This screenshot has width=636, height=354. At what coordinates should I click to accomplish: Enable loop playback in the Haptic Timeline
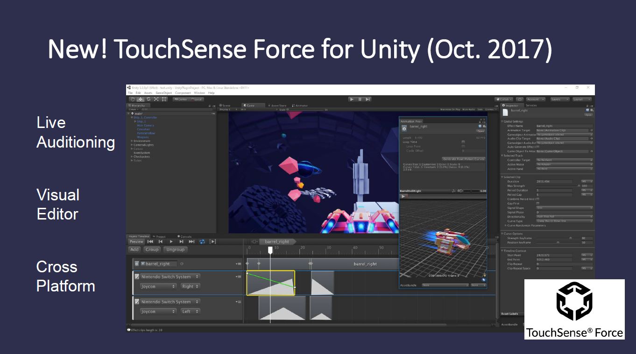pos(202,241)
